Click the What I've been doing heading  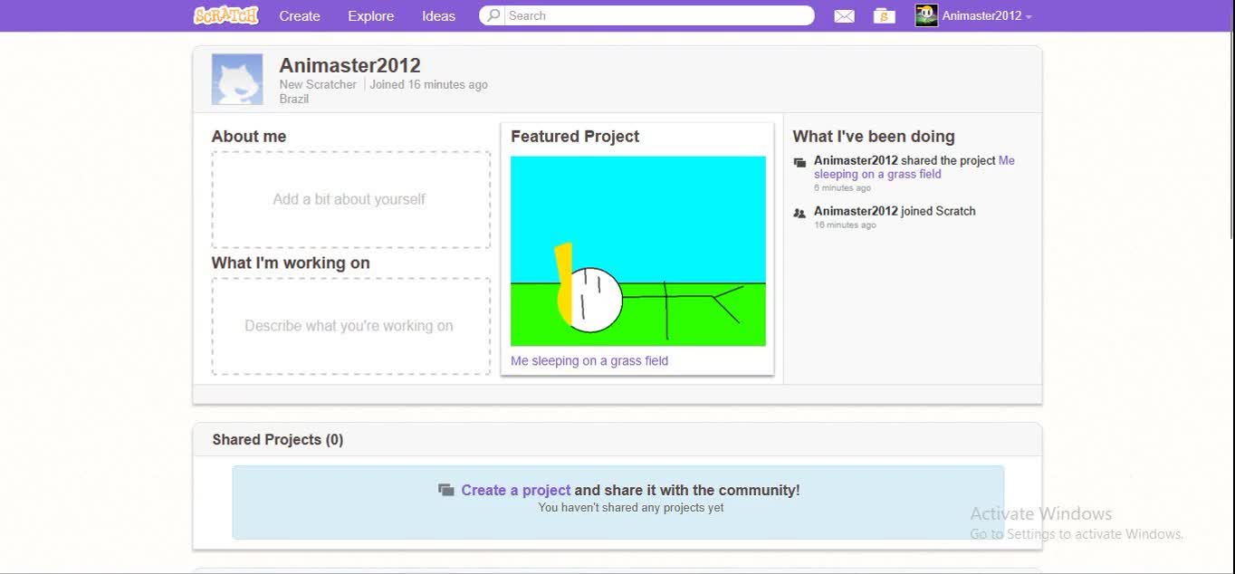874,137
